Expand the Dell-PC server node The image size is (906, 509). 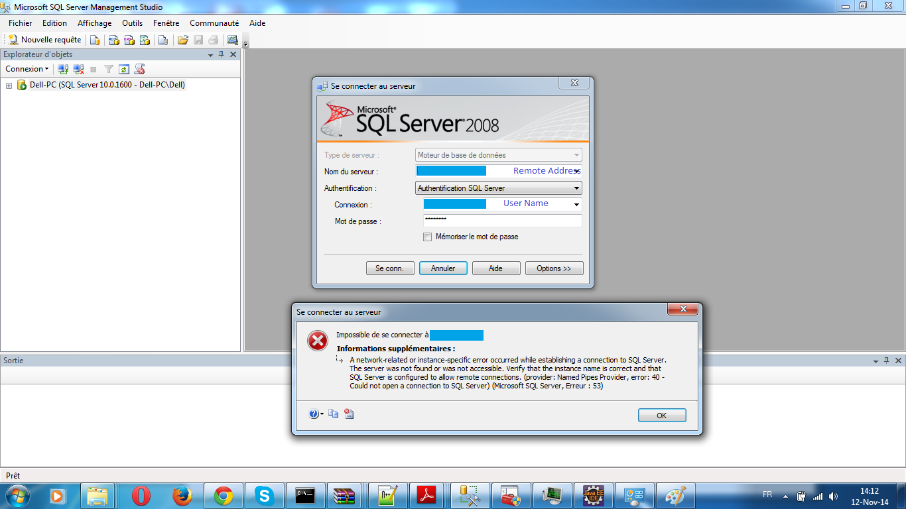pos(9,85)
